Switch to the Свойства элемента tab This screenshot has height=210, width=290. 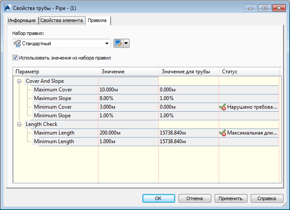pos(62,20)
